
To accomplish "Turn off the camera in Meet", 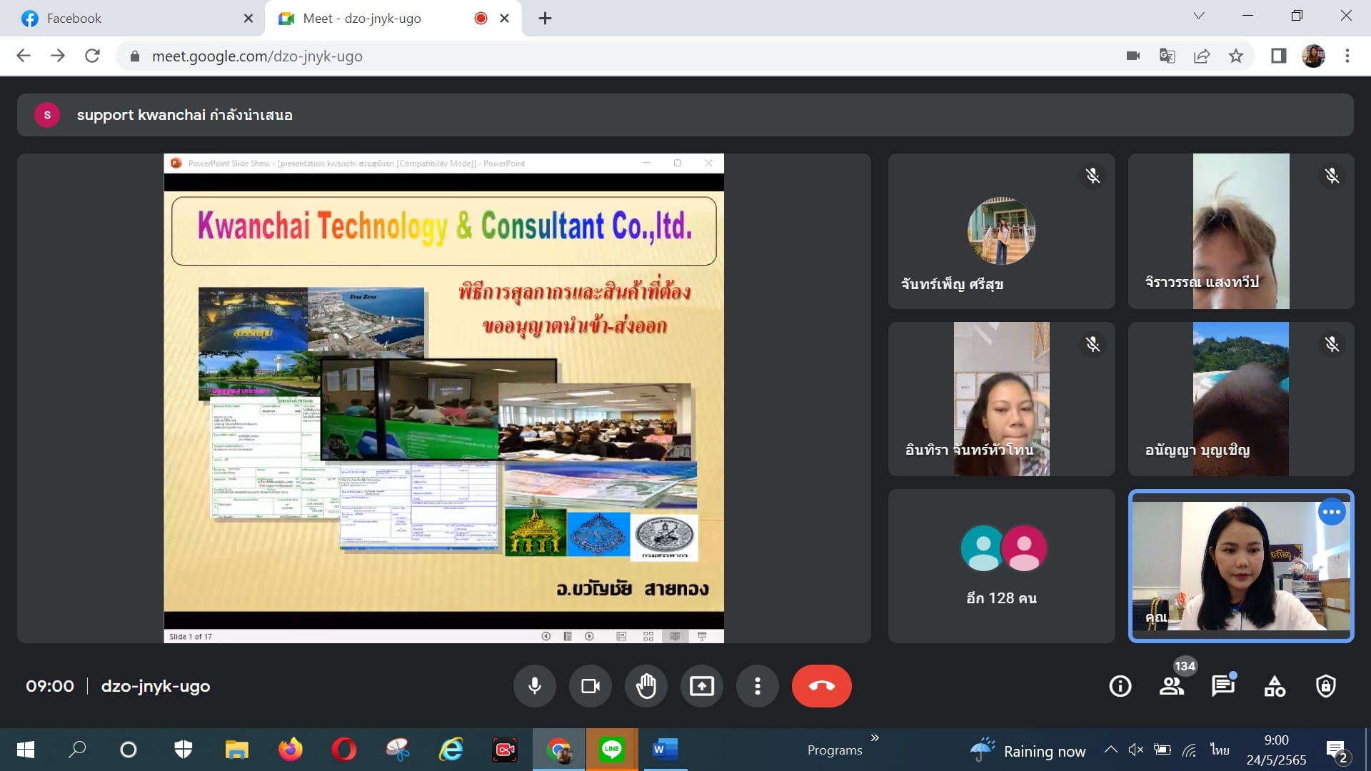I will point(590,686).
